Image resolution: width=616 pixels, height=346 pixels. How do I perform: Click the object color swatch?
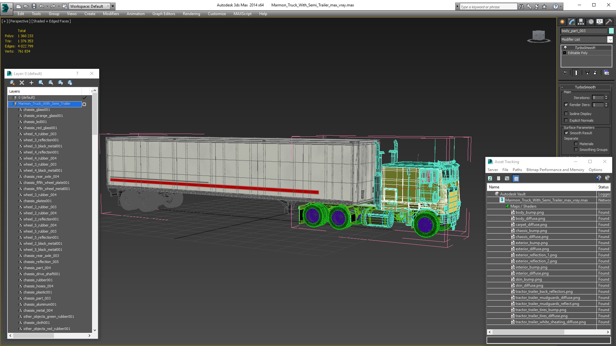point(611,31)
